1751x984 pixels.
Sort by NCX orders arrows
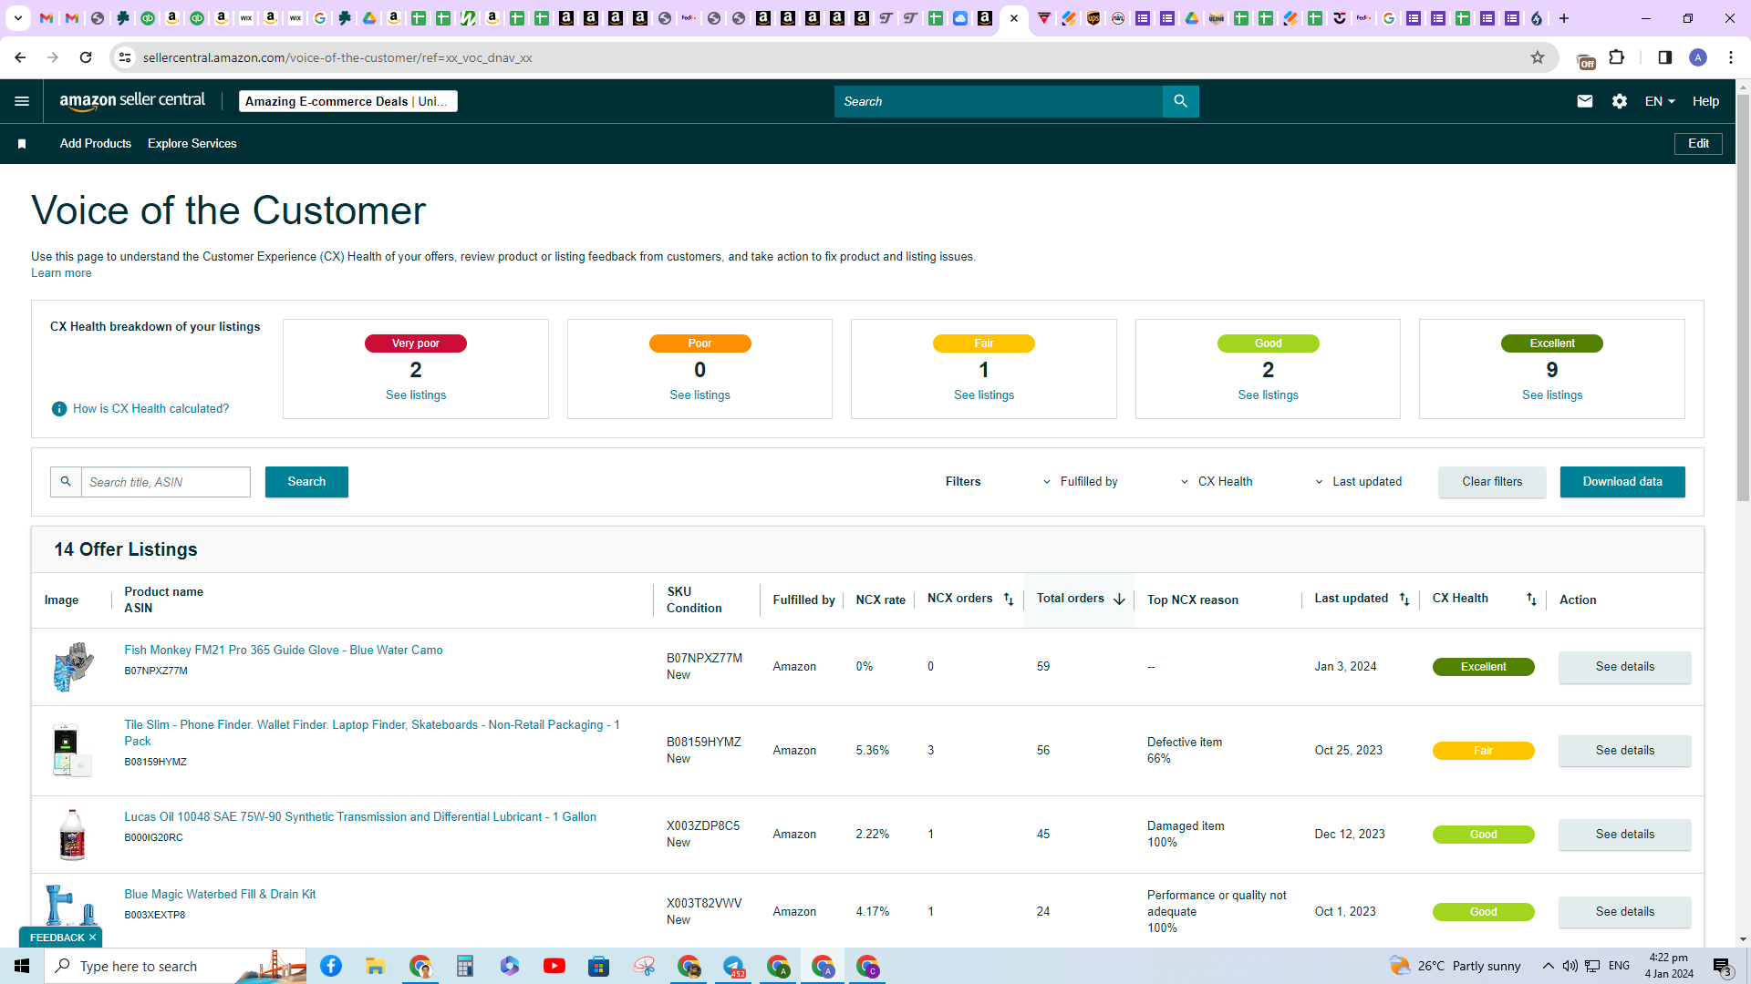1008,600
